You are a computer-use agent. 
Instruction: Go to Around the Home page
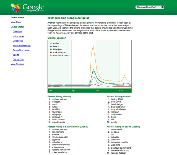21,50
